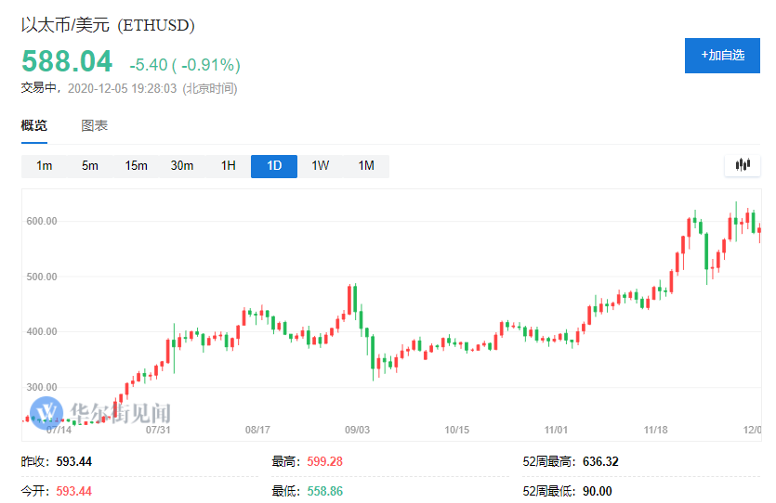
Task: Click the 07/31 date label on chart axis
Action: (x=158, y=430)
